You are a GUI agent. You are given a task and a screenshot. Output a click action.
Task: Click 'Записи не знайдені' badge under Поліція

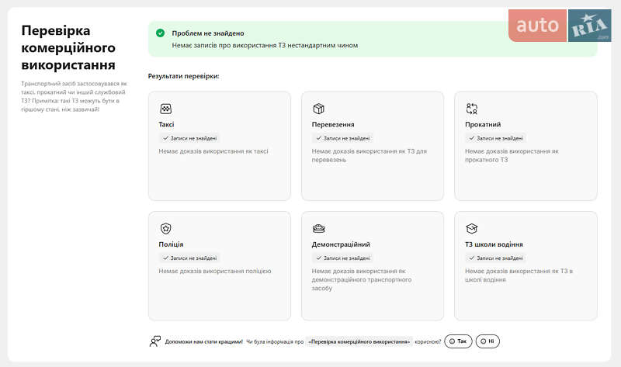[x=189, y=258]
